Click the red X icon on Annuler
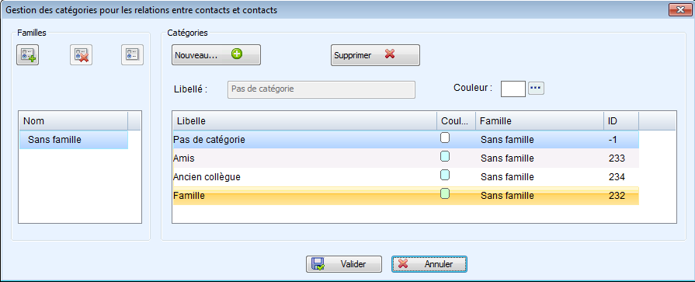The image size is (695, 282). coord(403,264)
